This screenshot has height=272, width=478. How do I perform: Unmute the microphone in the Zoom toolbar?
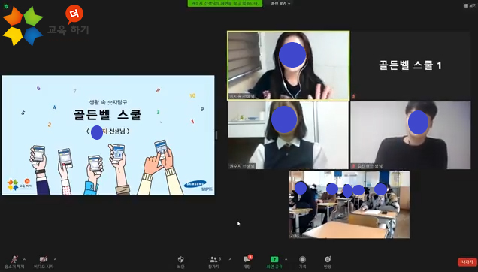tap(14, 262)
